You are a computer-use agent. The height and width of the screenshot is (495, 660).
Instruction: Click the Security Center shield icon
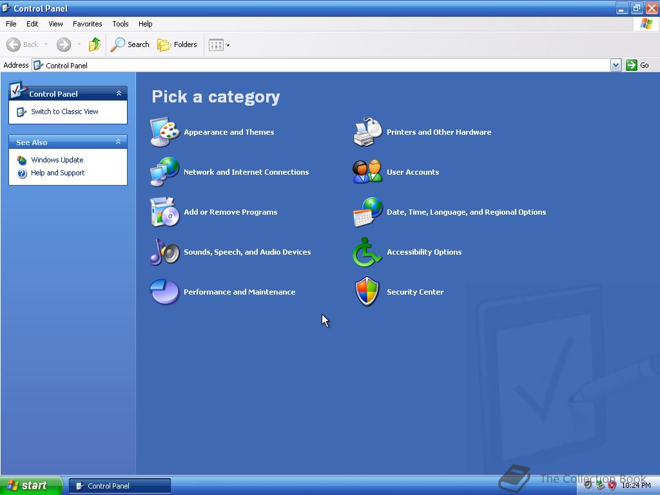(367, 292)
